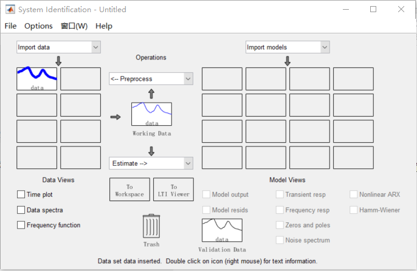Open the 窗口(W) menu
The image size is (417, 271).
pyautogui.click(x=74, y=26)
